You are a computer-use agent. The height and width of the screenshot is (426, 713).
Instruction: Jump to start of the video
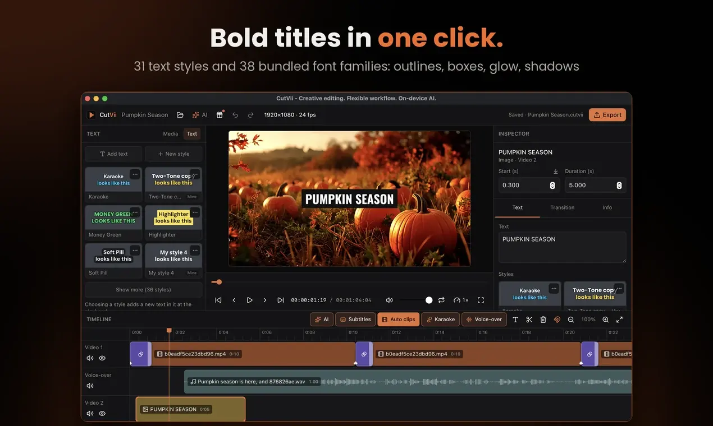tap(218, 300)
